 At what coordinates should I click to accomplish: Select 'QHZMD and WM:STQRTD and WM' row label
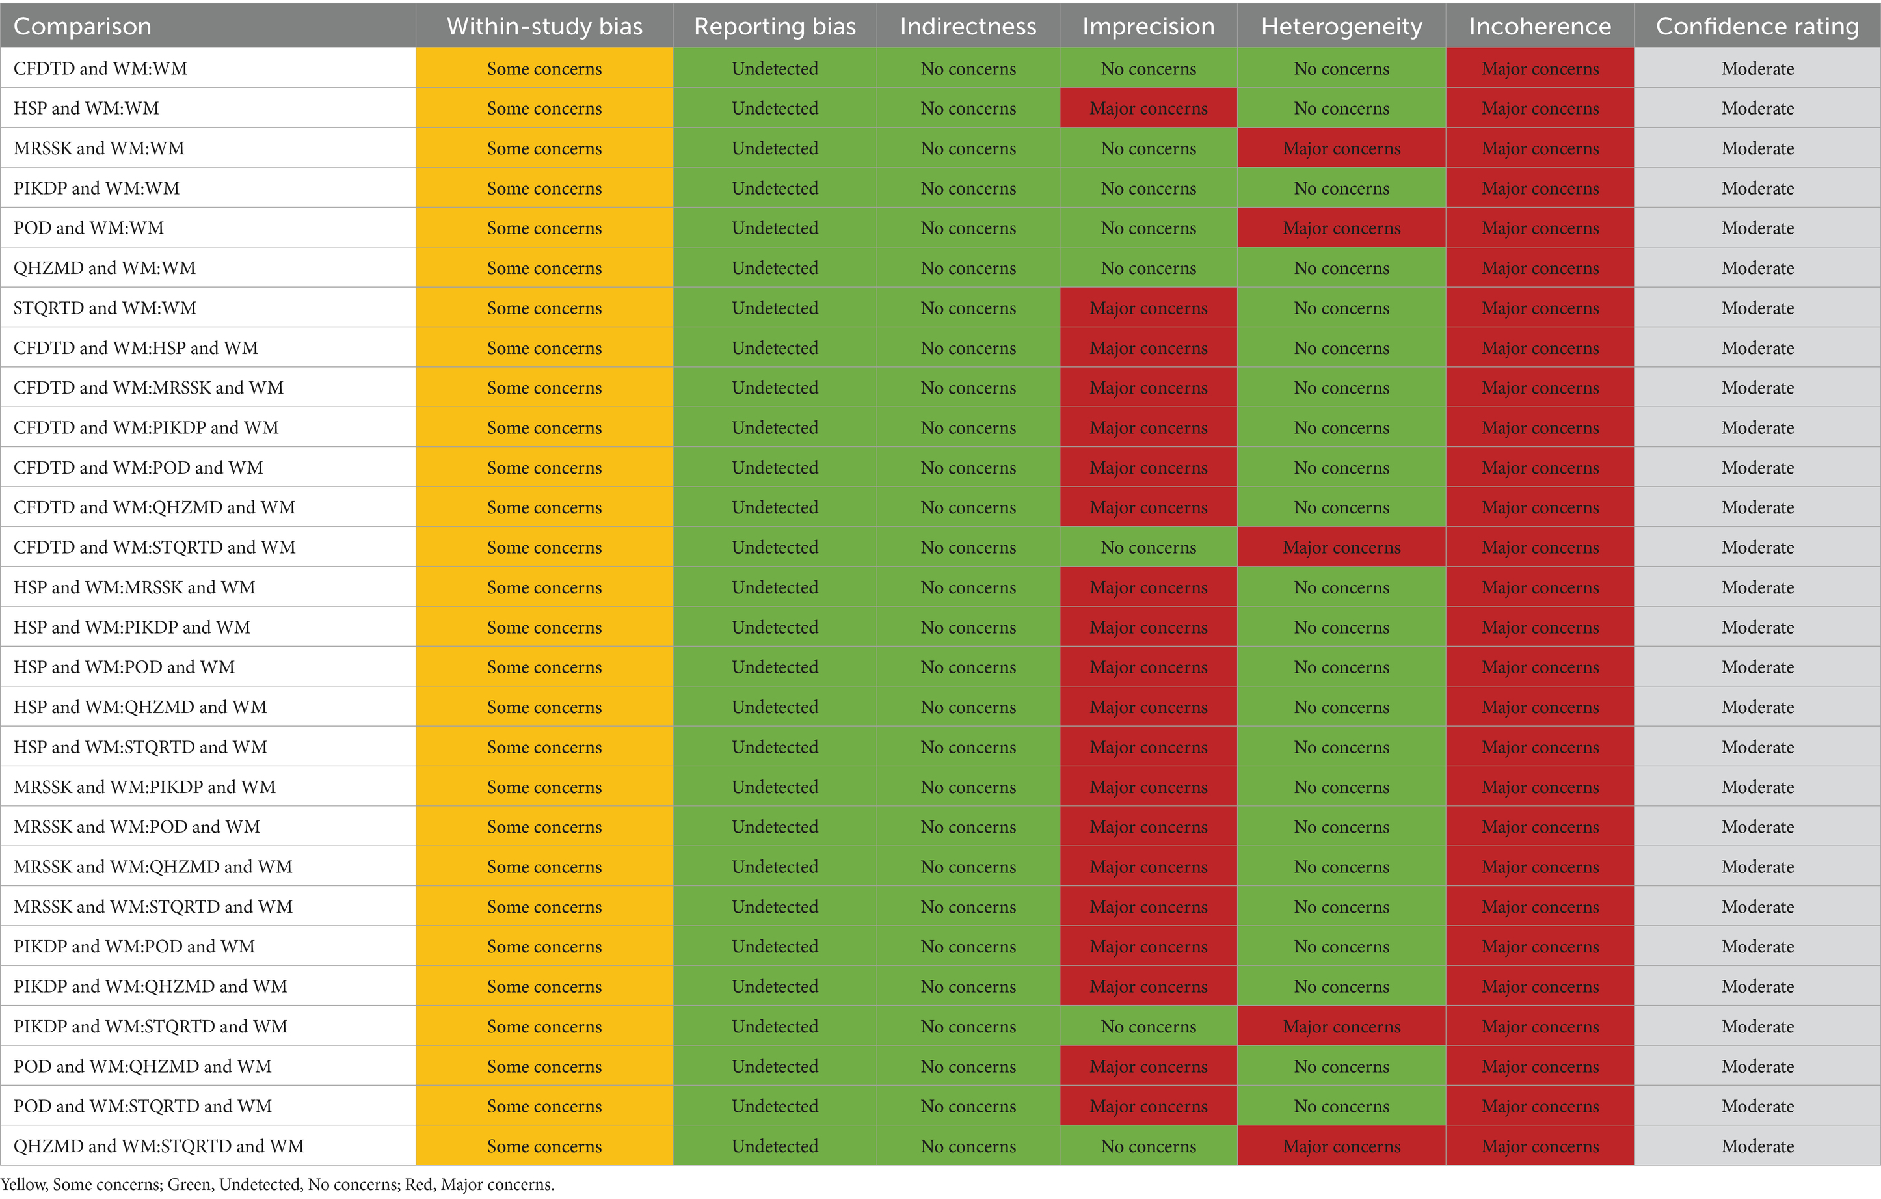click(159, 1147)
